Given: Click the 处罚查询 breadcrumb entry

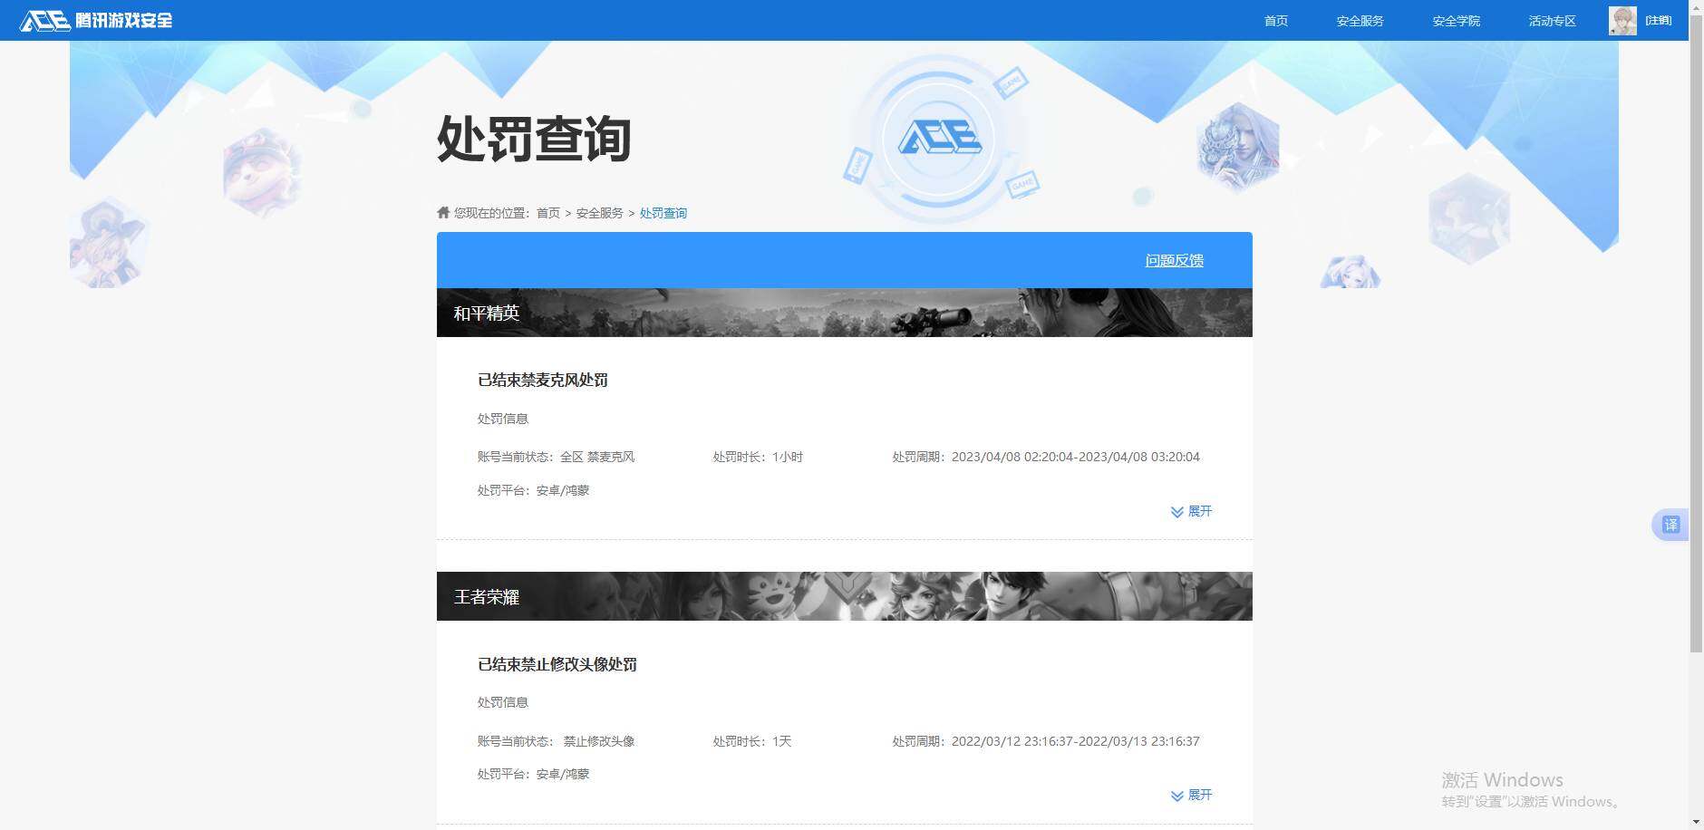Looking at the screenshot, I should 663,212.
